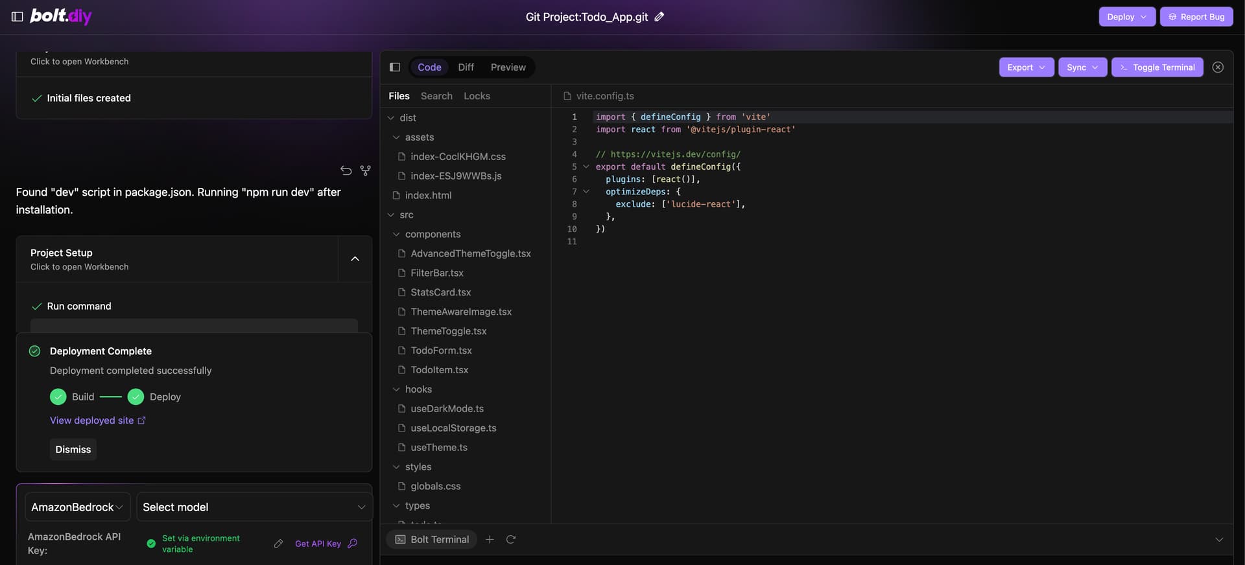Fold optimizeDeps block at line 7
This screenshot has width=1245, height=565.
(586, 192)
